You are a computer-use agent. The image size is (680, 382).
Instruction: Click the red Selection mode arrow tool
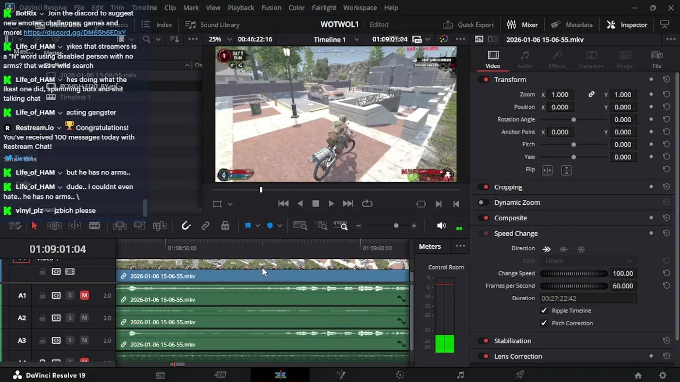pos(35,226)
